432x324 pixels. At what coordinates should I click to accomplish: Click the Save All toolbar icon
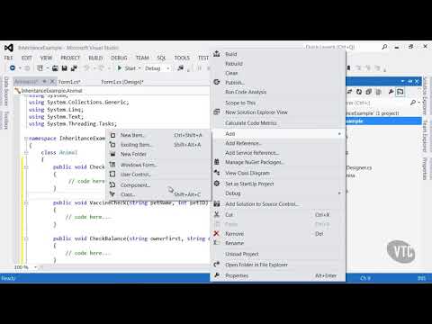coord(74,68)
